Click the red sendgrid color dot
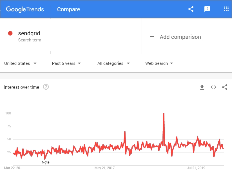 10,34
